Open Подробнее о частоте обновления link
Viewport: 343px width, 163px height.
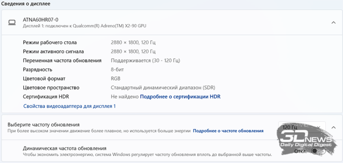tap(228, 131)
